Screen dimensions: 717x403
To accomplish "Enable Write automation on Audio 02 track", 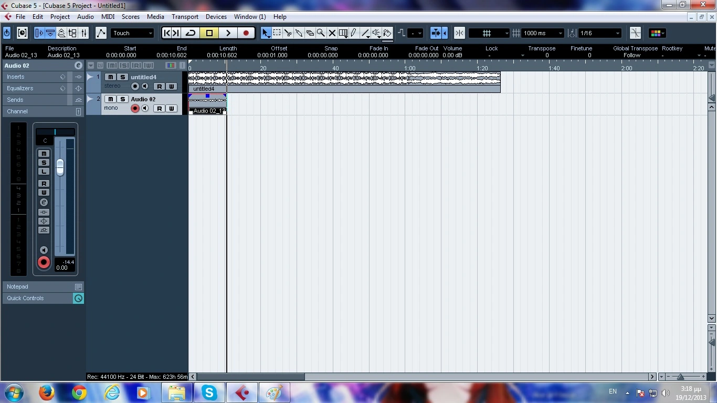I will pyautogui.click(x=171, y=109).
